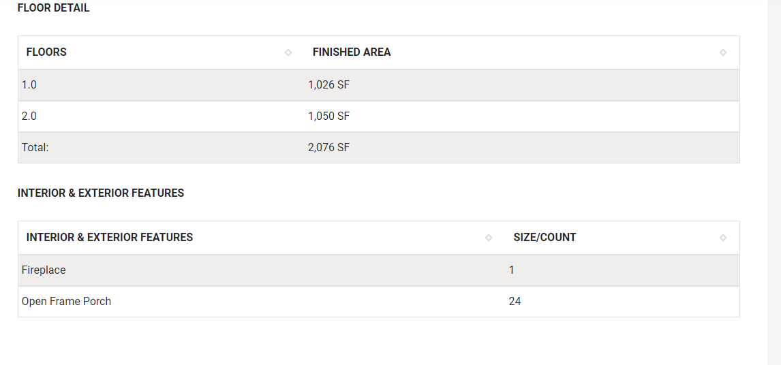Image resolution: width=781 pixels, height=365 pixels.
Task: Sort the table by the FLOORS header label
Action: point(46,52)
